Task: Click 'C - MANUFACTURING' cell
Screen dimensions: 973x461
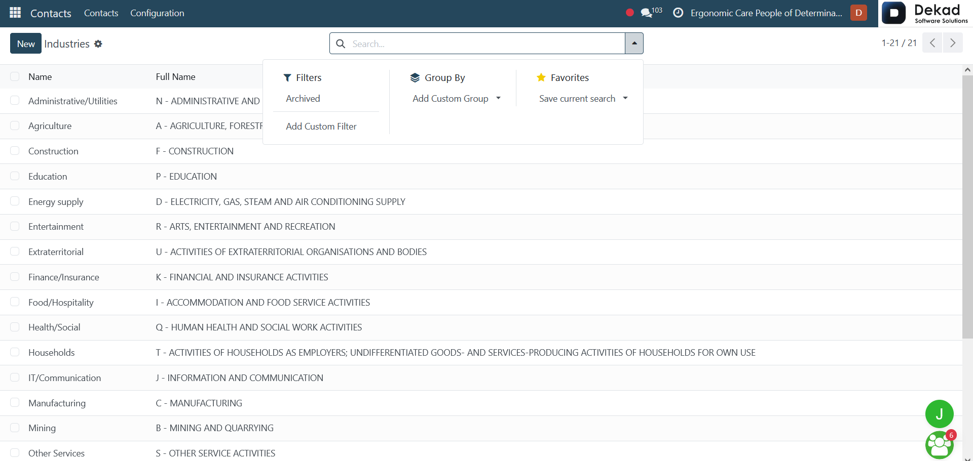Action: [x=199, y=403]
